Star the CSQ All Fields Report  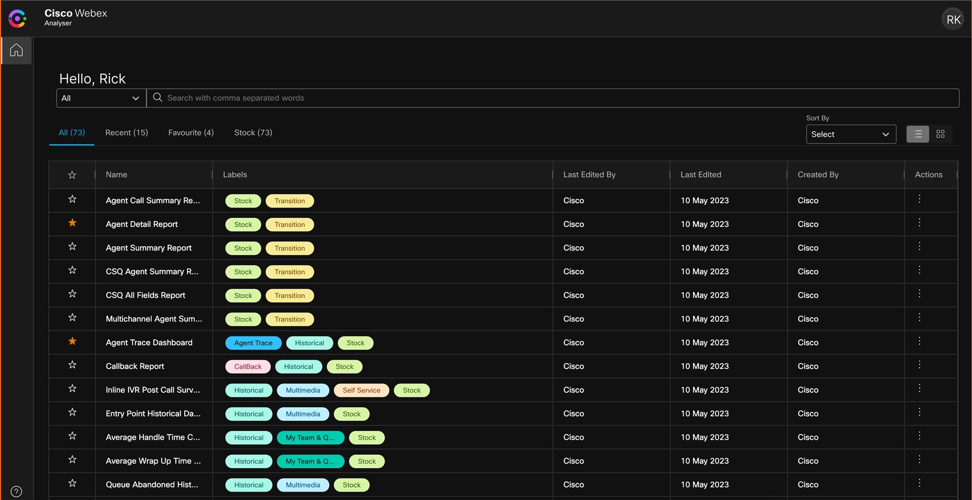pyautogui.click(x=72, y=294)
